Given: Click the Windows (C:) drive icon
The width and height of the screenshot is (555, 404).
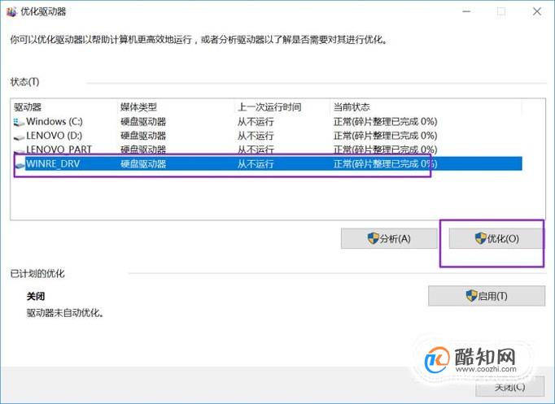Looking at the screenshot, I should (19, 122).
